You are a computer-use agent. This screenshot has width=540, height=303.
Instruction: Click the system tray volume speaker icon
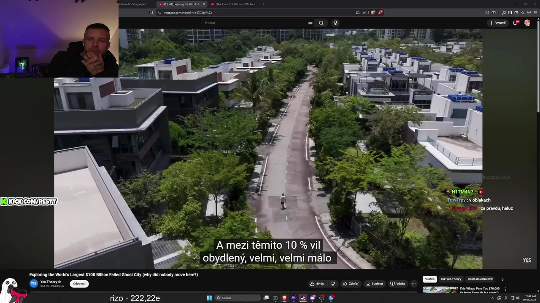[x=518, y=298]
